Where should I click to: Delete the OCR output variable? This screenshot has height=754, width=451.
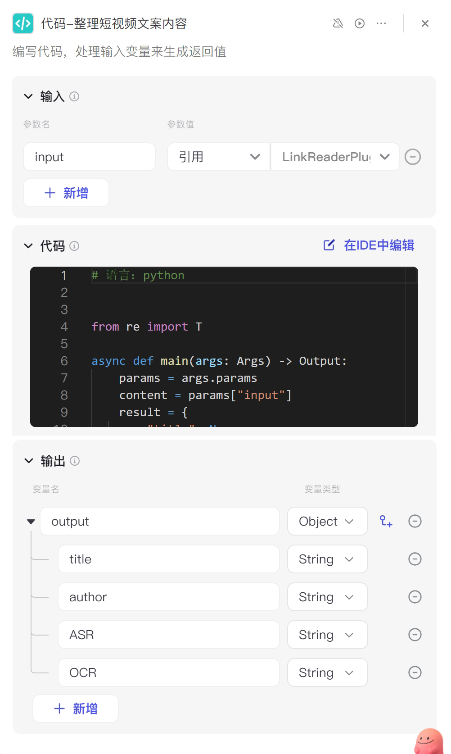(x=415, y=672)
